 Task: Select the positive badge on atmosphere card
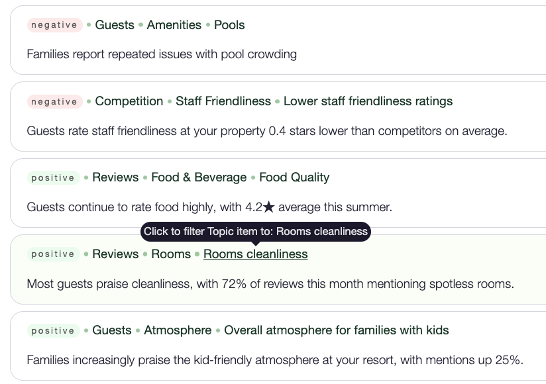53,330
